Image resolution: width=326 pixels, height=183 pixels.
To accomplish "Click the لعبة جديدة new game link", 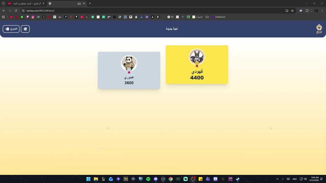I will [x=172, y=29].
